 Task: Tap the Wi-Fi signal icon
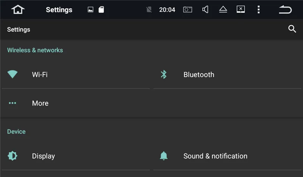coord(12,75)
